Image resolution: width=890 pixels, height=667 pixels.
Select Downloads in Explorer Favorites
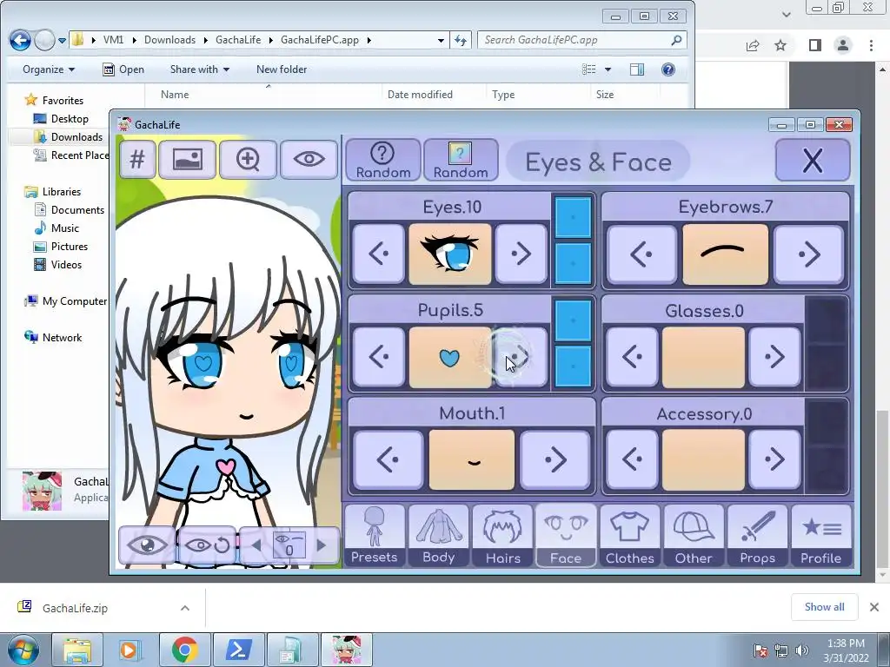pyautogui.click(x=68, y=136)
